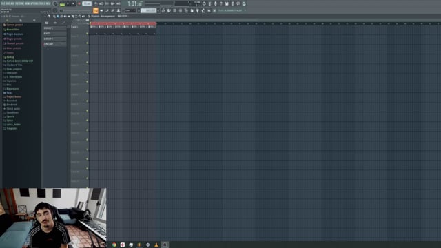The width and height of the screenshot is (441, 248).
Task: Open the OPTIONS menu in the menu bar
Action: (34, 3)
